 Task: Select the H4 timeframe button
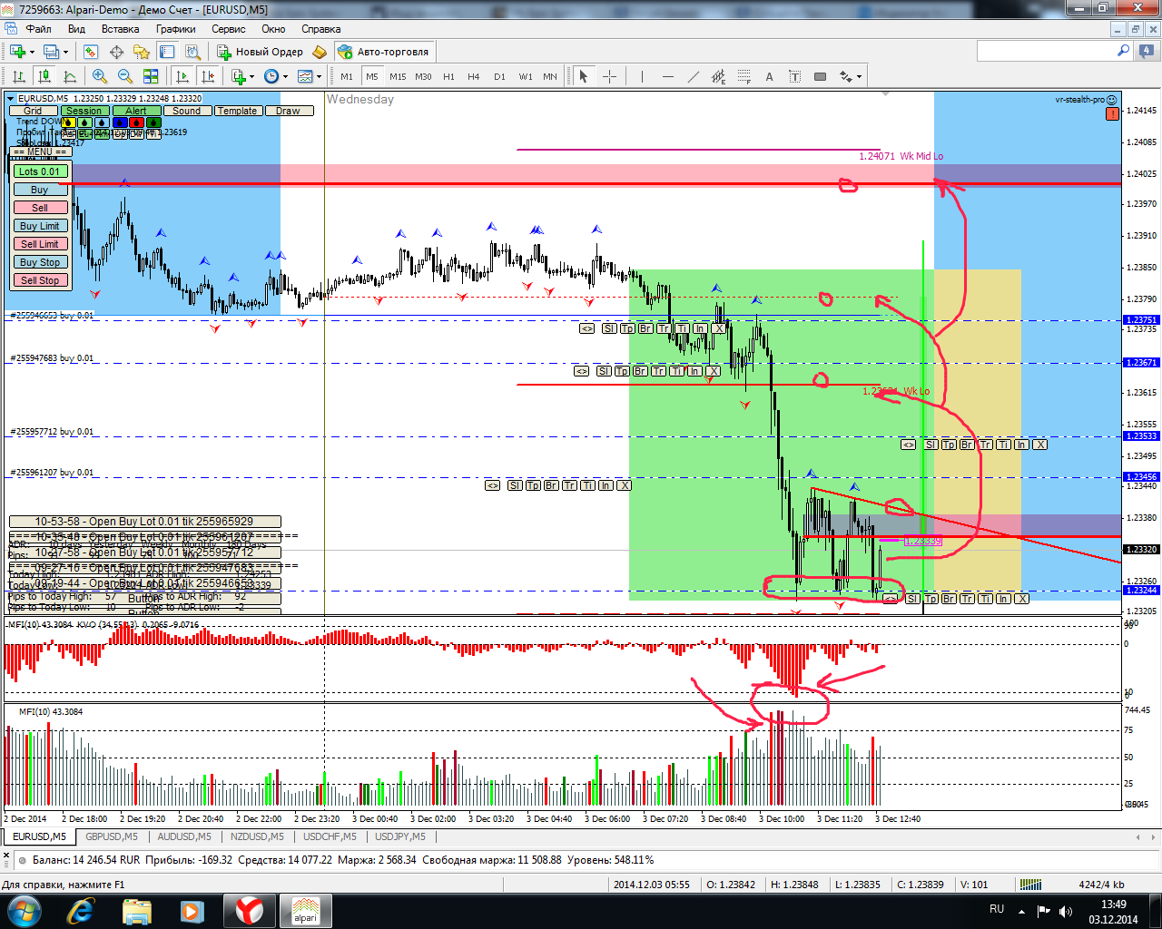474,76
